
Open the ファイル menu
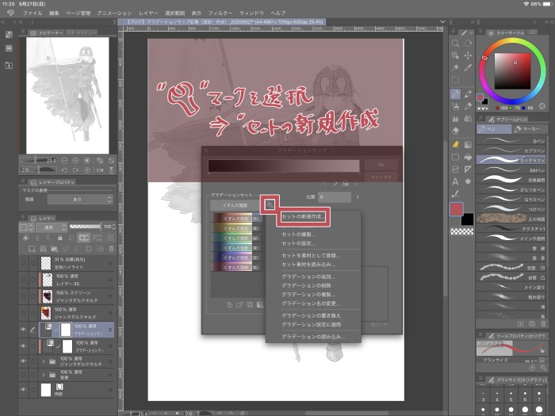coord(33,13)
